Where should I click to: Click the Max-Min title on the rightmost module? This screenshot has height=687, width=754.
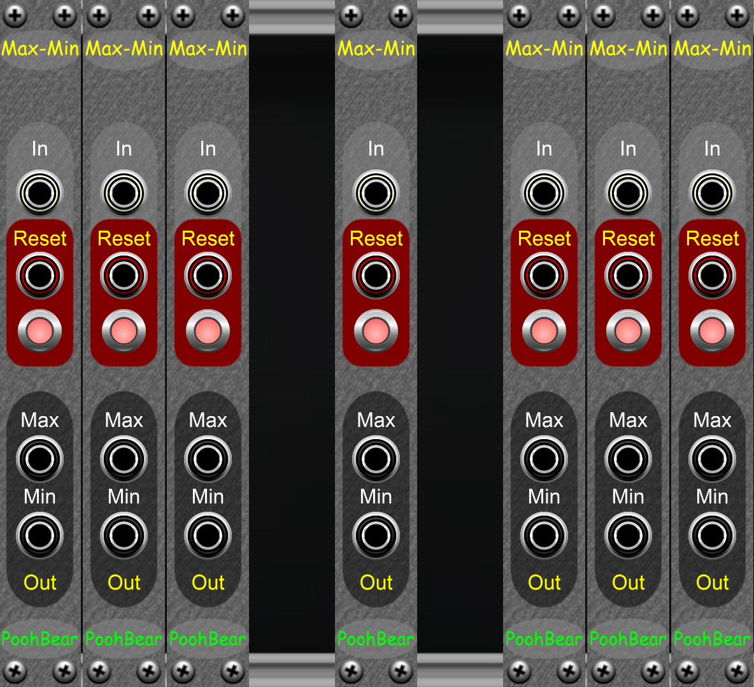[712, 48]
